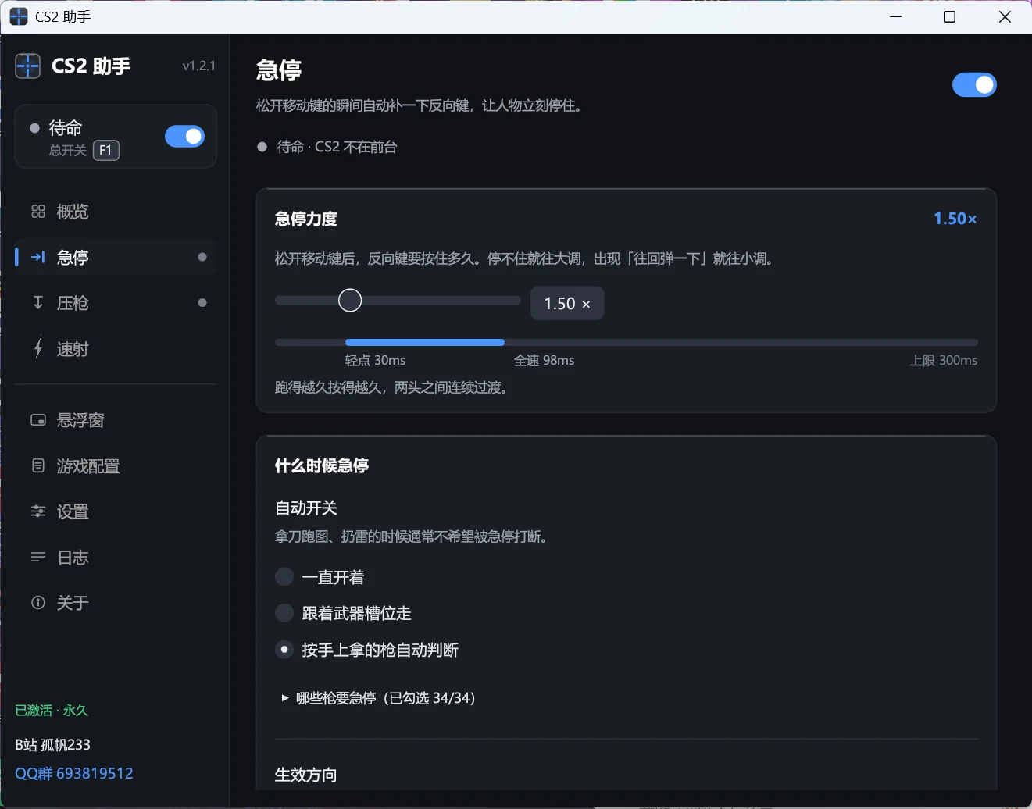The height and width of the screenshot is (809, 1032).
Task: Click the 速射 lightning bolt icon
Action: click(x=37, y=348)
